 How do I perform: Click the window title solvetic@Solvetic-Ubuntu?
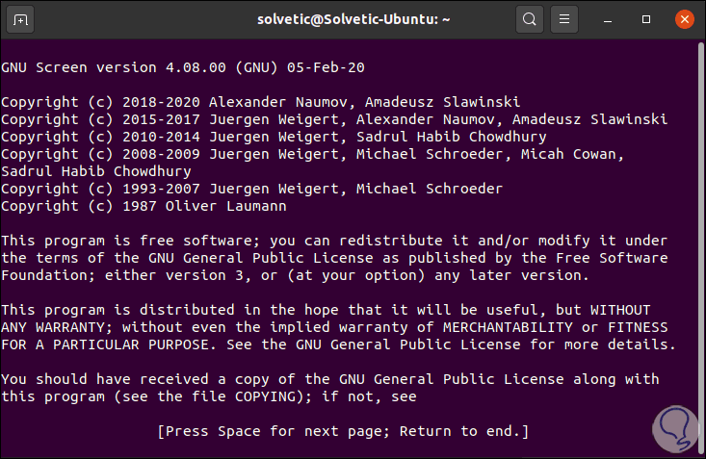tap(353, 20)
